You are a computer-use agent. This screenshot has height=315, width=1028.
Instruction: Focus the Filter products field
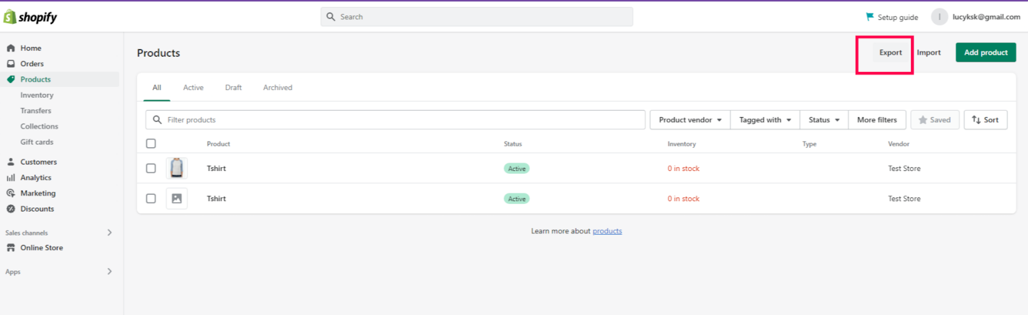coord(396,120)
